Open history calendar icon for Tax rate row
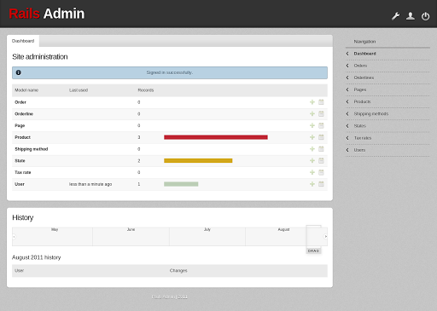This screenshot has height=311, width=437. pyautogui.click(x=321, y=172)
